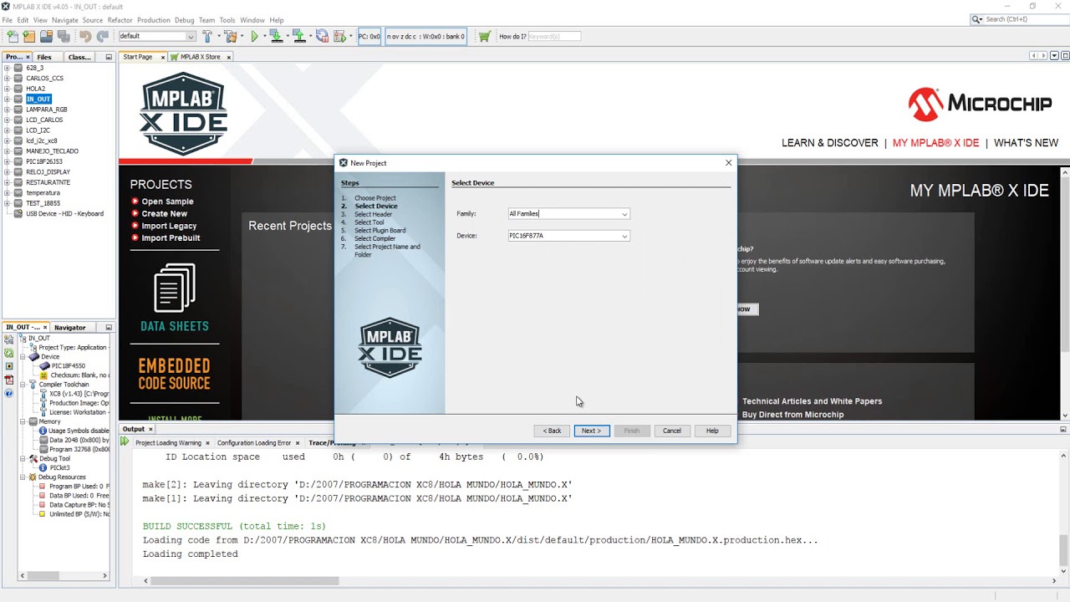Switch to the Files tab
This screenshot has height=602, width=1070.
(44, 57)
